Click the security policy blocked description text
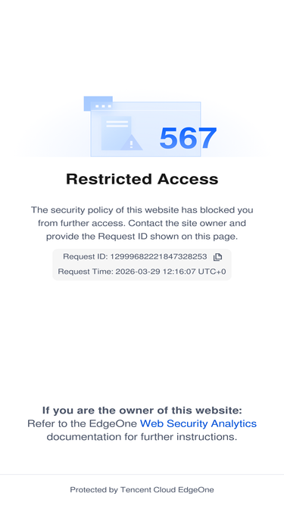 click(x=142, y=223)
